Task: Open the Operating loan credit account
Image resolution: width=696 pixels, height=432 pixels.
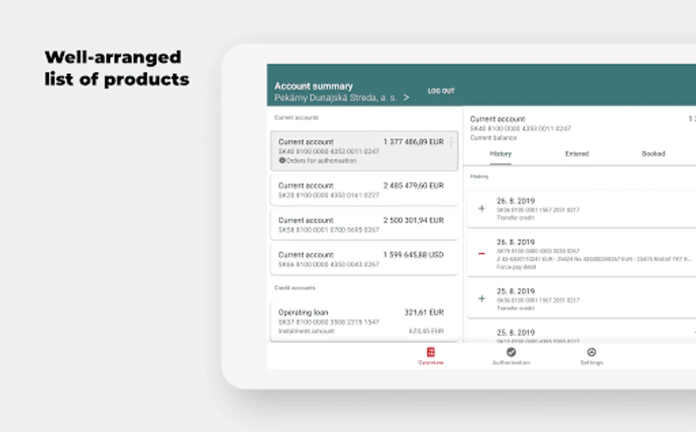Action: point(364,321)
